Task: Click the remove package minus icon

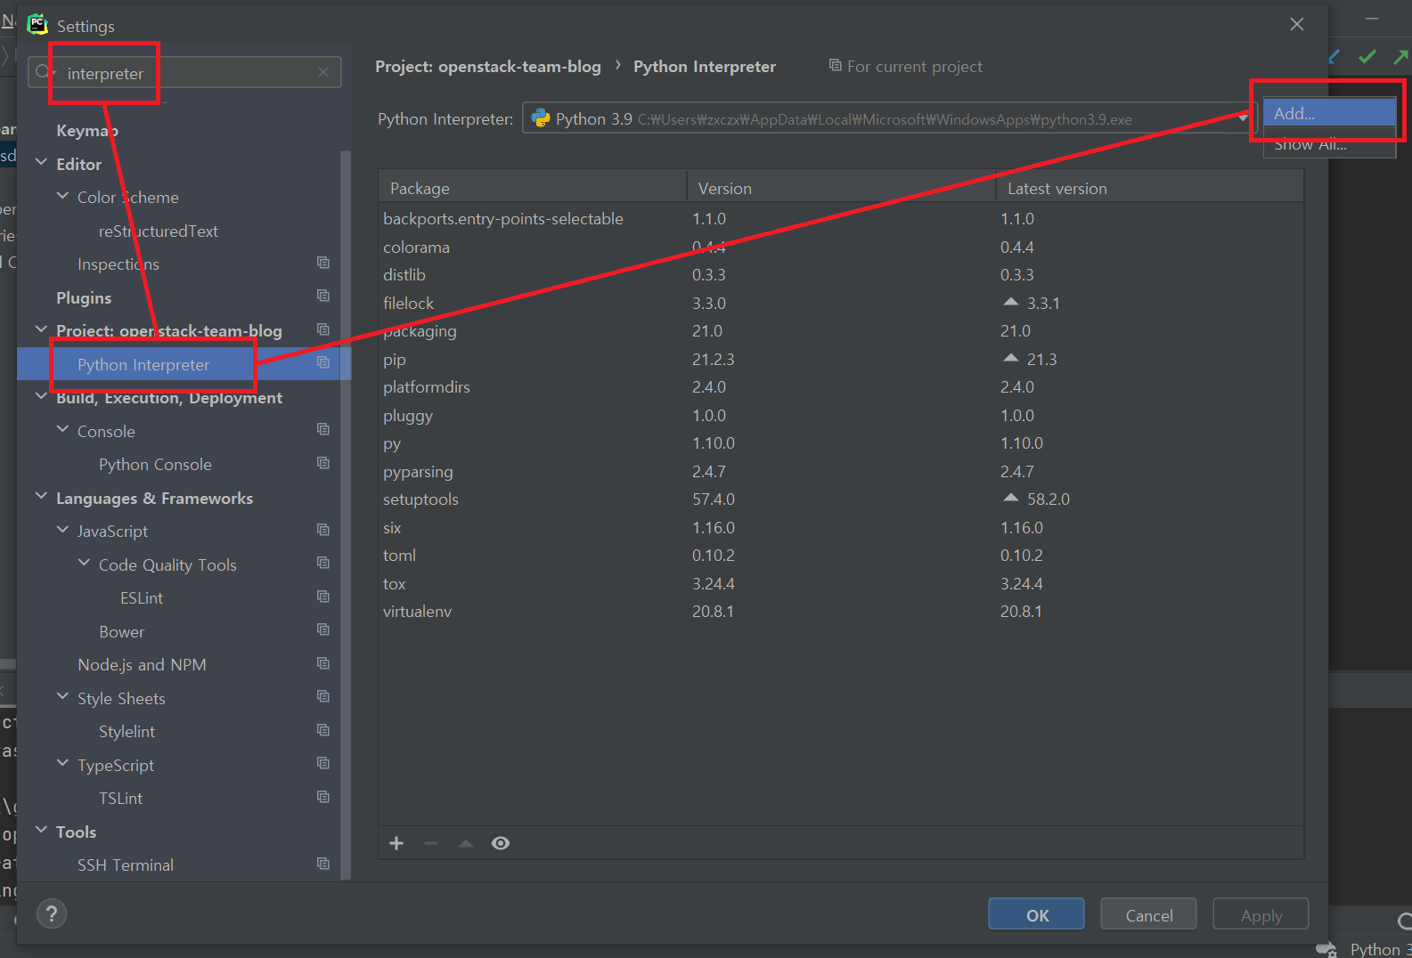Action: [431, 843]
